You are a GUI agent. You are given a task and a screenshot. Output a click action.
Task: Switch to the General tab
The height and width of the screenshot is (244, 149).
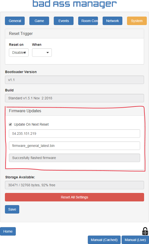(x=15, y=21)
